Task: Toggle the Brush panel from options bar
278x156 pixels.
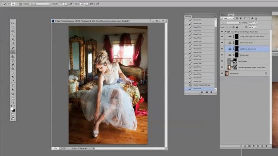Action: tap(20, 4)
